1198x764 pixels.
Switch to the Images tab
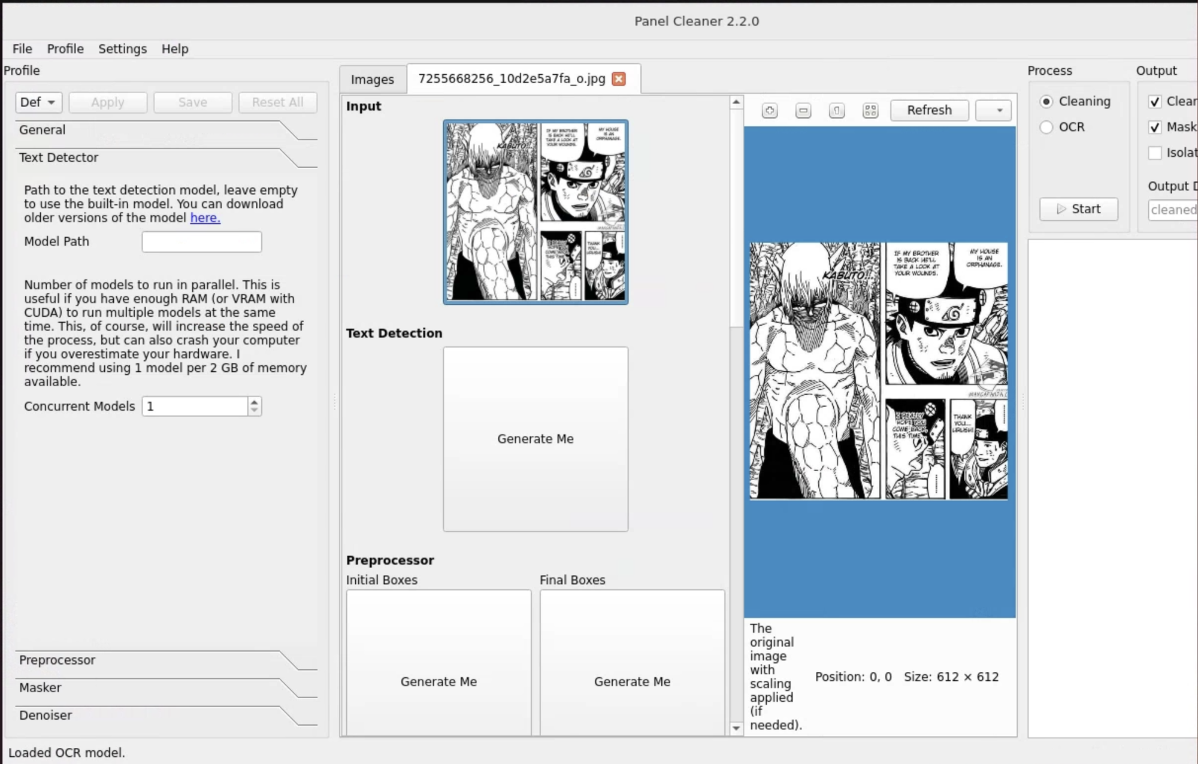372,80
